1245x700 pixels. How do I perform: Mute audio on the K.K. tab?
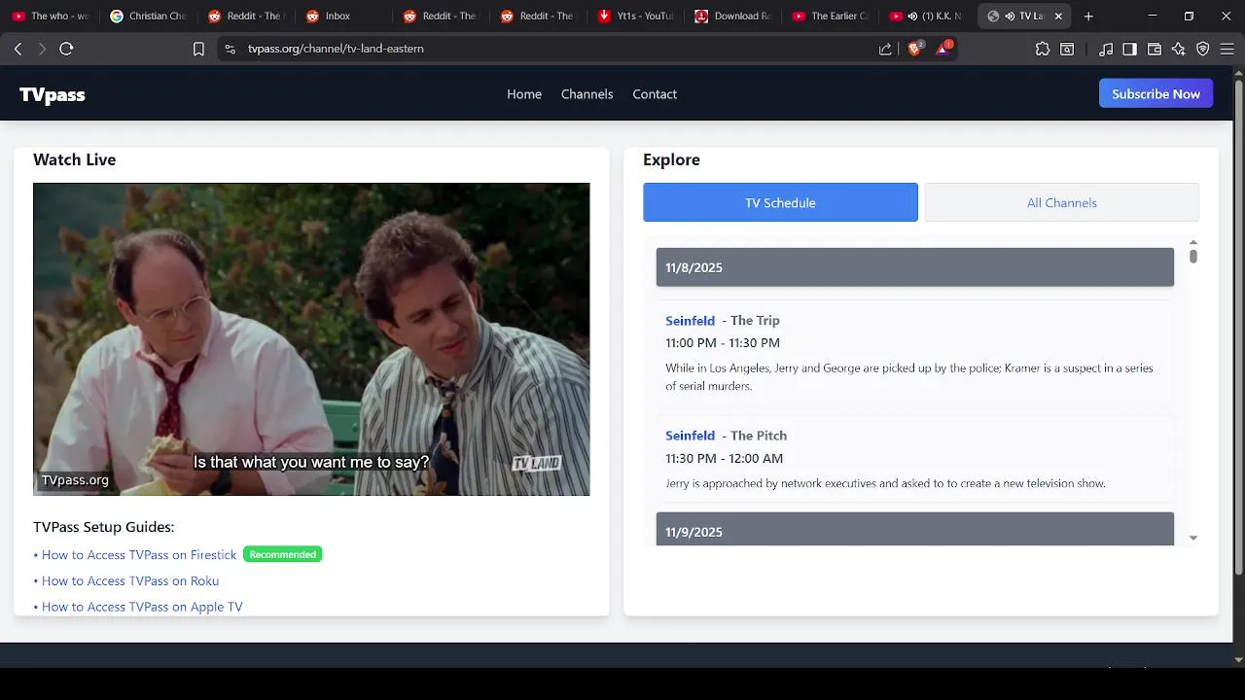[912, 16]
